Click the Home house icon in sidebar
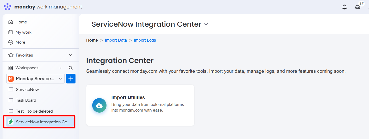Viewport: 369px width, 139px height. tap(11, 22)
